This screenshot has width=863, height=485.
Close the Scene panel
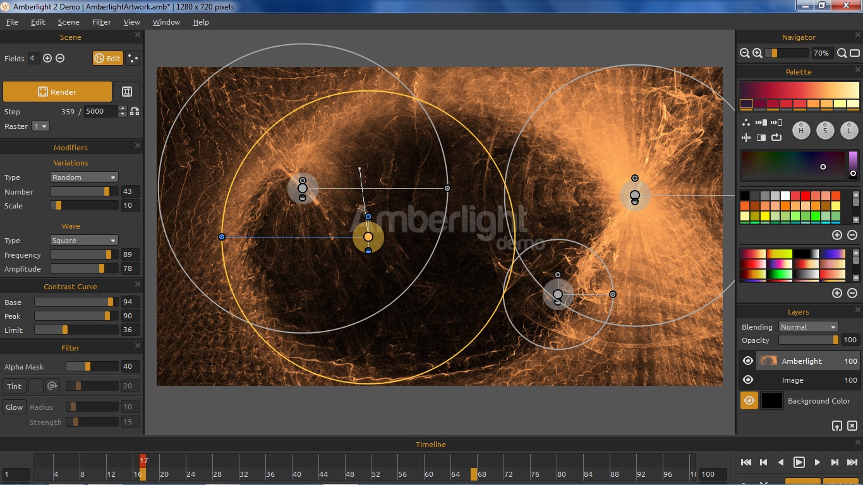[x=138, y=35]
